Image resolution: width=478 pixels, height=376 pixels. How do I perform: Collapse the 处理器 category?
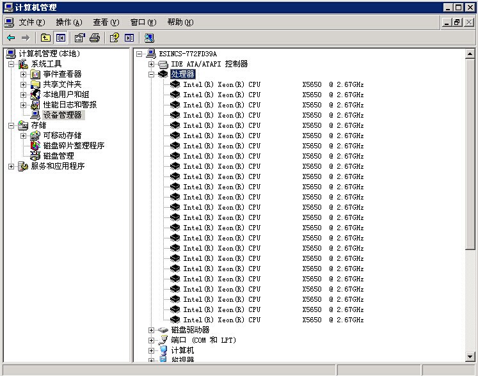152,74
